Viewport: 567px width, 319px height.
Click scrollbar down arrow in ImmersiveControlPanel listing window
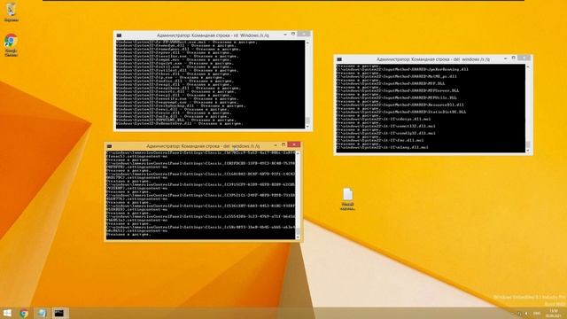(298, 237)
